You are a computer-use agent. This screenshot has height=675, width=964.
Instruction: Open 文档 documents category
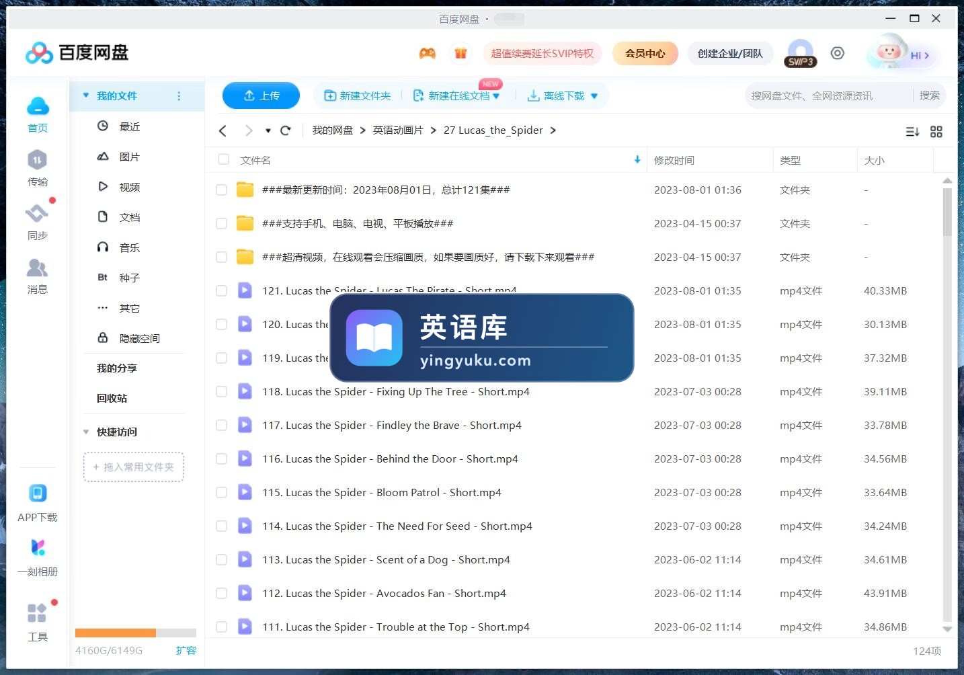pyautogui.click(x=130, y=217)
